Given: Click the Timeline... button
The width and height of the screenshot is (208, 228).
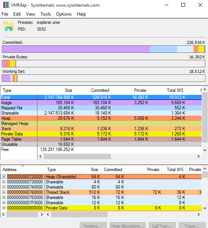Looking at the screenshot, I should pyautogui.click(x=93, y=225).
